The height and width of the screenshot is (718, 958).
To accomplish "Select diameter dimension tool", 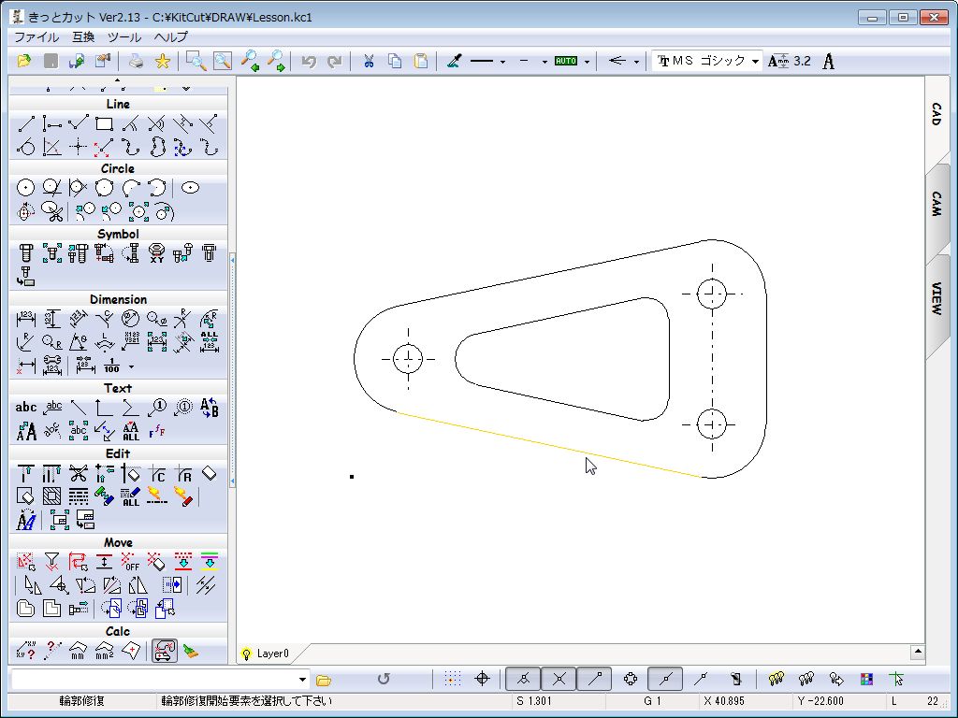I will [x=131, y=319].
